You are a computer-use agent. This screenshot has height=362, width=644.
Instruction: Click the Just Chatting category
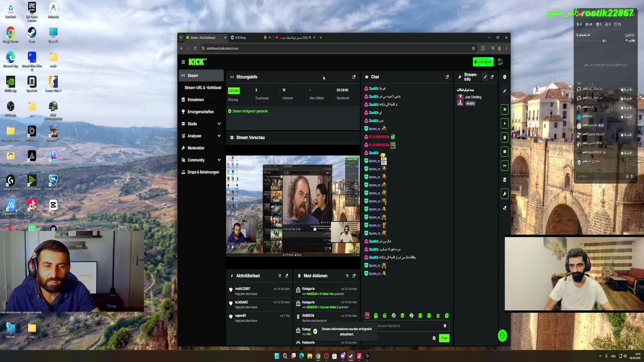[473, 97]
